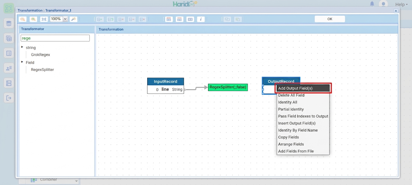The height and width of the screenshot is (185, 412).
Task: Choose 'Partial Identity' from context menu
Action: tap(303, 109)
